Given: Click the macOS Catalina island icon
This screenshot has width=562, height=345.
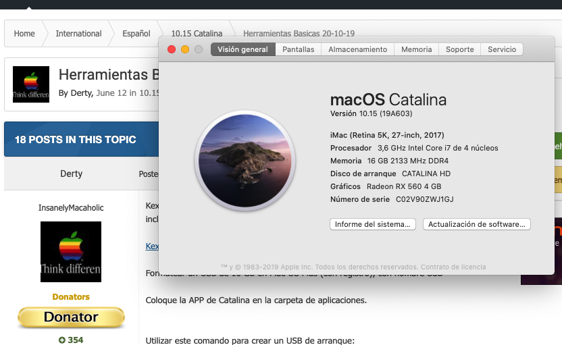Looking at the screenshot, I should [x=245, y=161].
